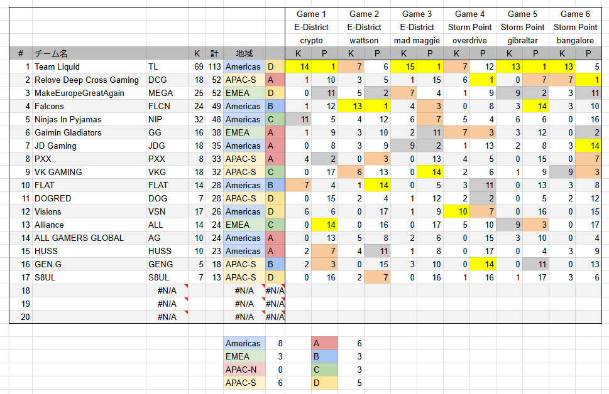
Task: Select the JD Gaming team cell
Action: (89, 146)
